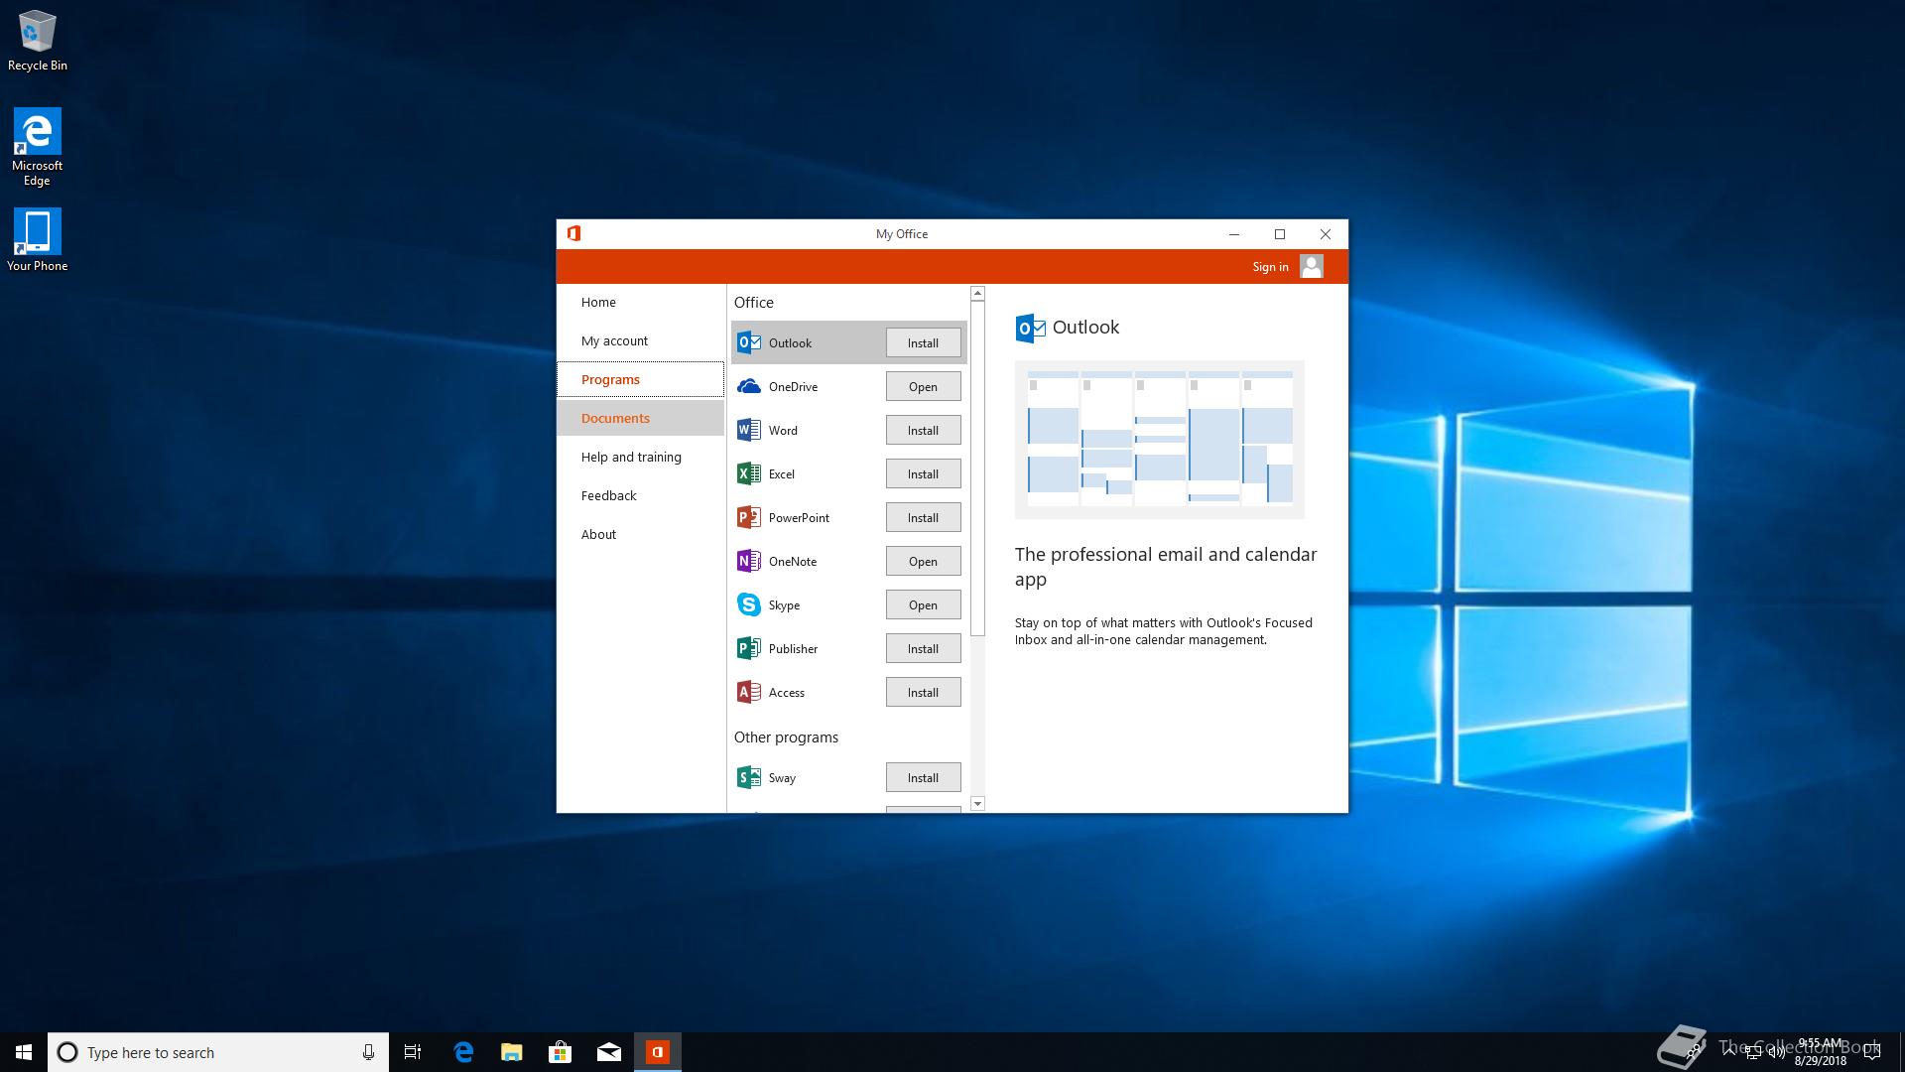The width and height of the screenshot is (1905, 1072).
Task: Click the microphone icon in search box
Action: [x=368, y=1052]
